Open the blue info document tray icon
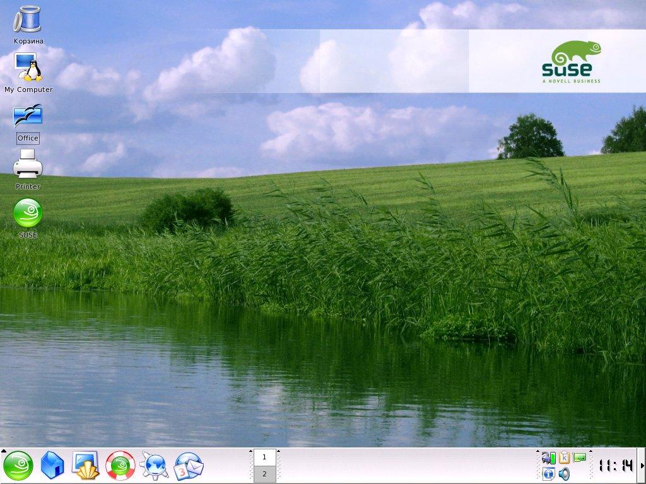The image size is (646, 484). point(548,474)
